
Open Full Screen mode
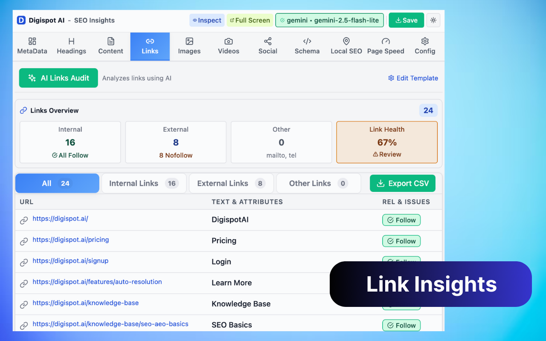(x=250, y=20)
